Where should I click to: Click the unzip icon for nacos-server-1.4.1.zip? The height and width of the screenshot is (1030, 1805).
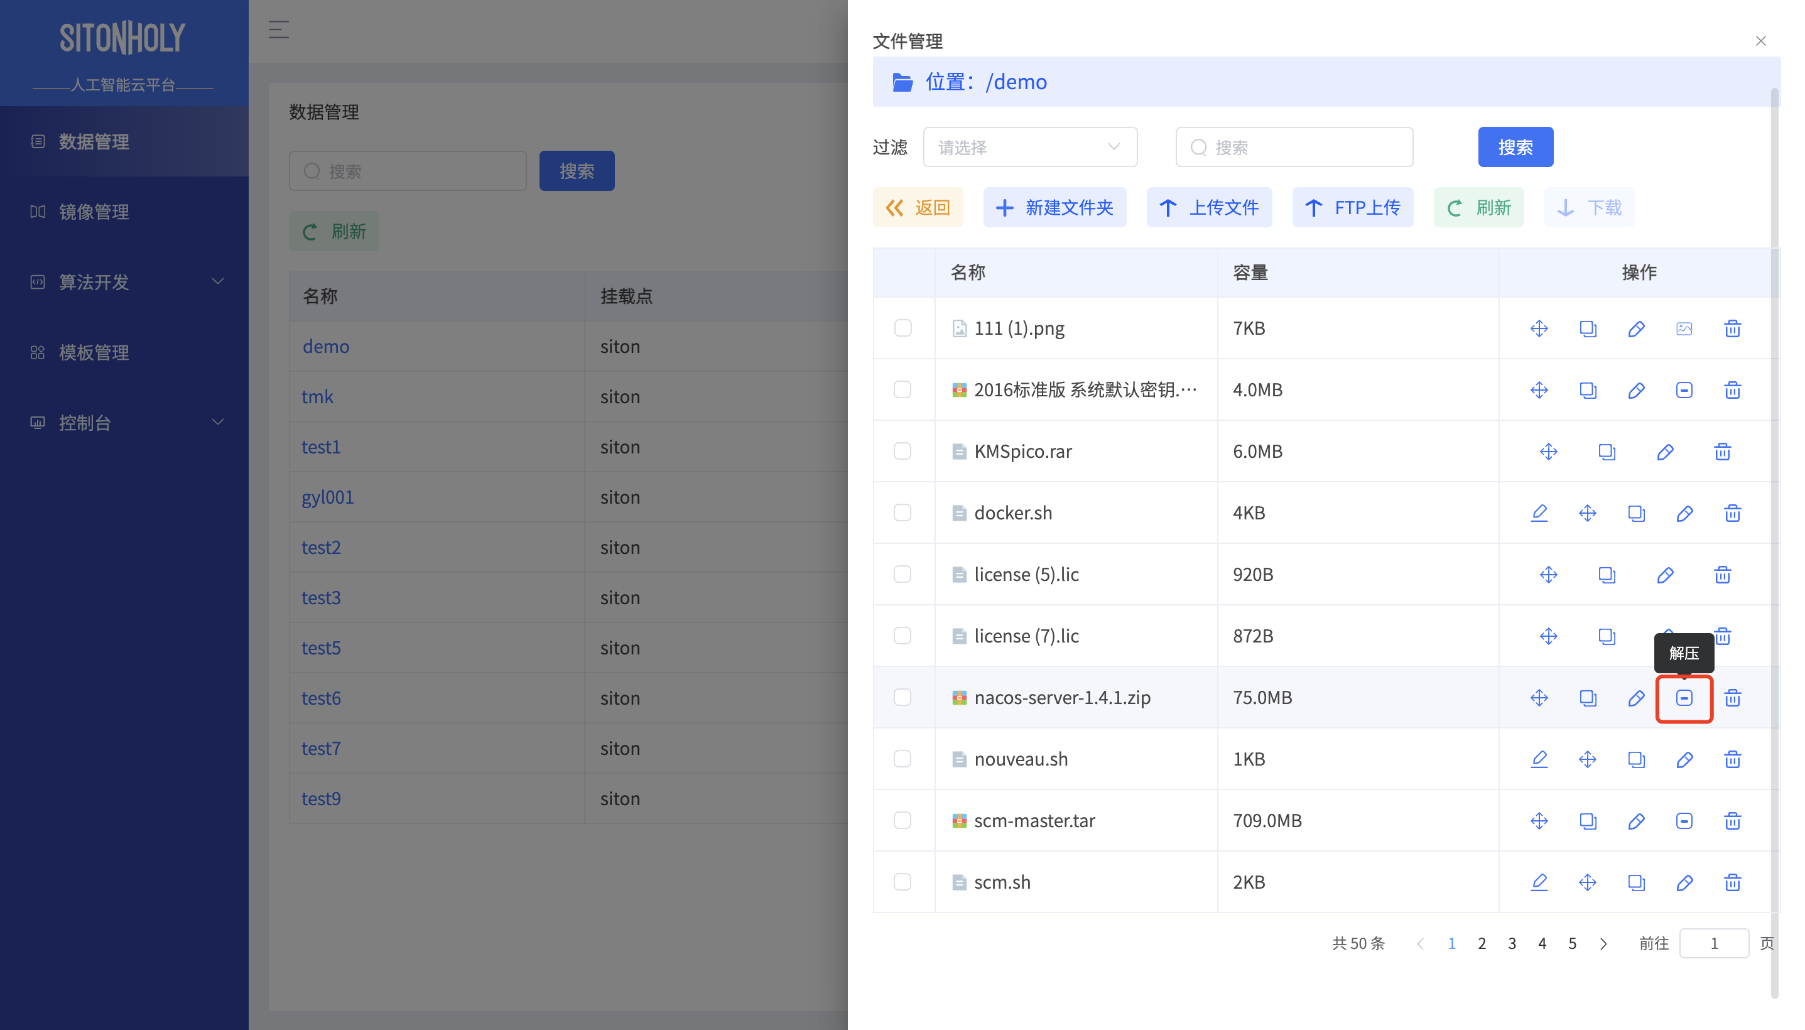(x=1684, y=698)
